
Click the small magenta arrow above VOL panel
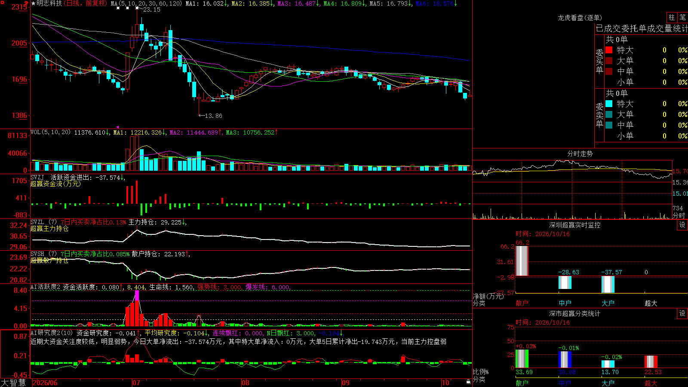(117, 127)
